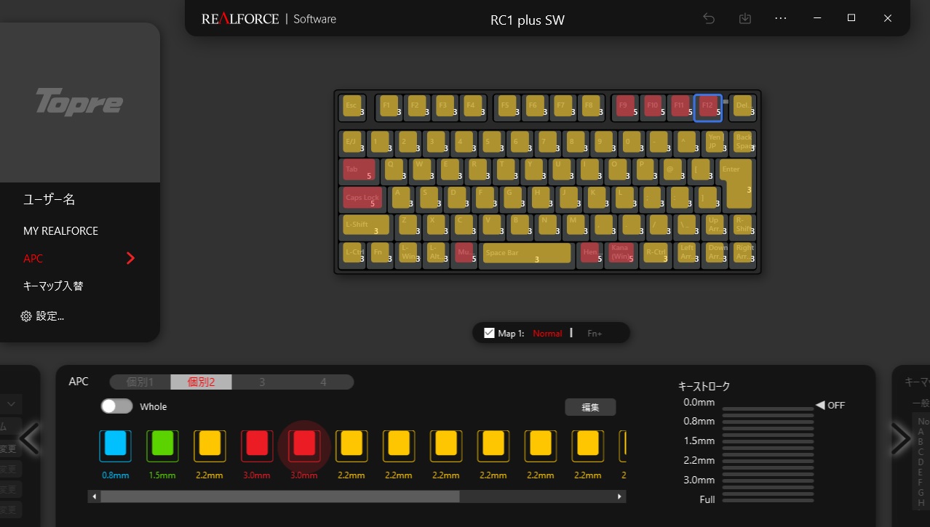
Task: Switch to APC tab 3
Action: (x=262, y=382)
